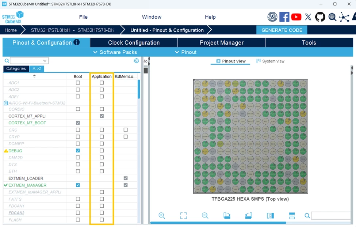Open the peripheral search combo box
Viewport: 356px width, 227px height.
[29, 61]
